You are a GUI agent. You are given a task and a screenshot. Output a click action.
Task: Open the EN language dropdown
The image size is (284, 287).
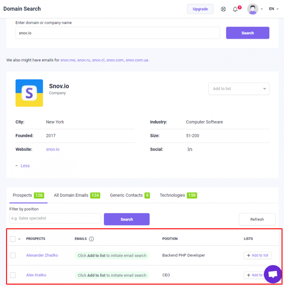[x=274, y=9]
